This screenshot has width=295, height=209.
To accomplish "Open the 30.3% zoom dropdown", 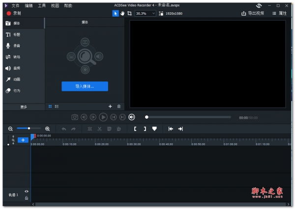I will pos(145,13).
